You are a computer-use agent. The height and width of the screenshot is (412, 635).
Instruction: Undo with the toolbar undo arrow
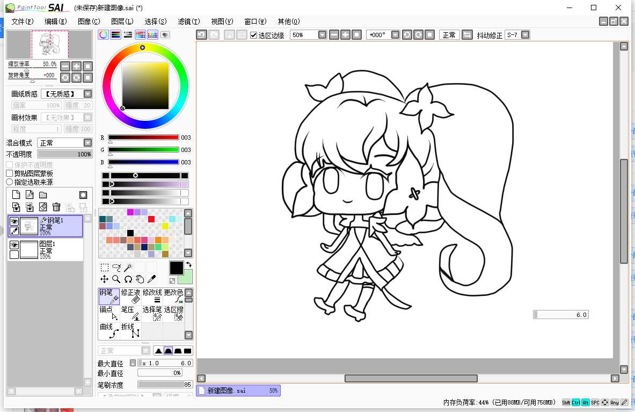[x=201, y=35]
